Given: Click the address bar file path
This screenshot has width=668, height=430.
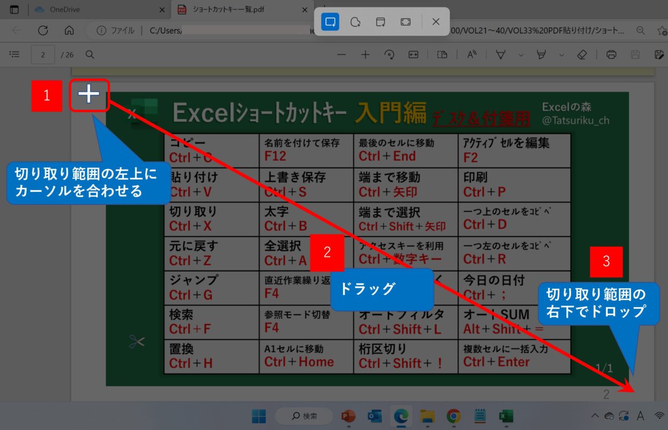Looking at the screenshot, I should (387, 31).
